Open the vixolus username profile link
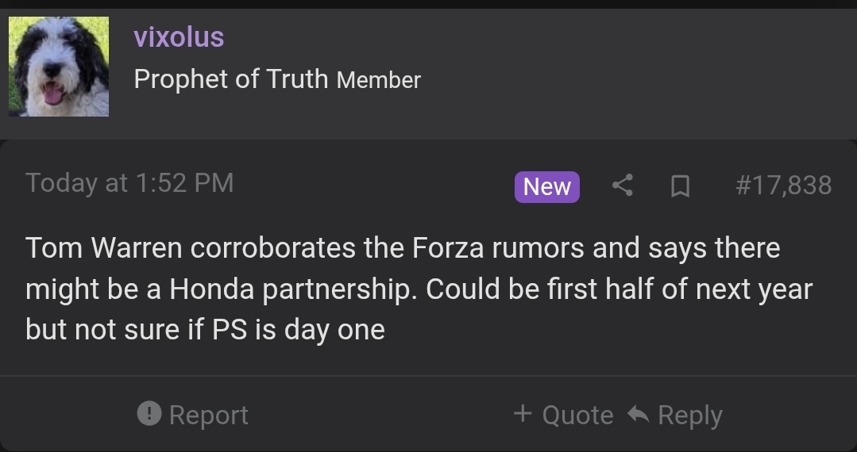Image resolution: width=857 pixels, height=452 pixels. (x=179, y=37)
